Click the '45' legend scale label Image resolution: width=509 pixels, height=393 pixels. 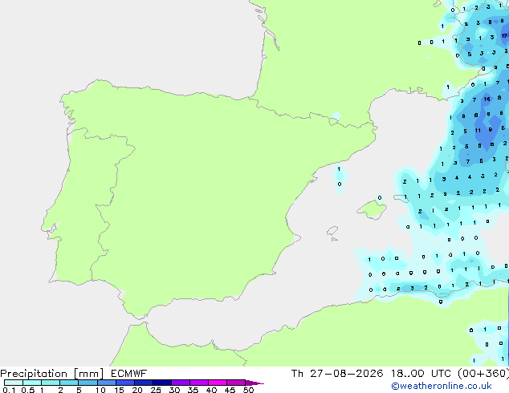pos(230,390)
